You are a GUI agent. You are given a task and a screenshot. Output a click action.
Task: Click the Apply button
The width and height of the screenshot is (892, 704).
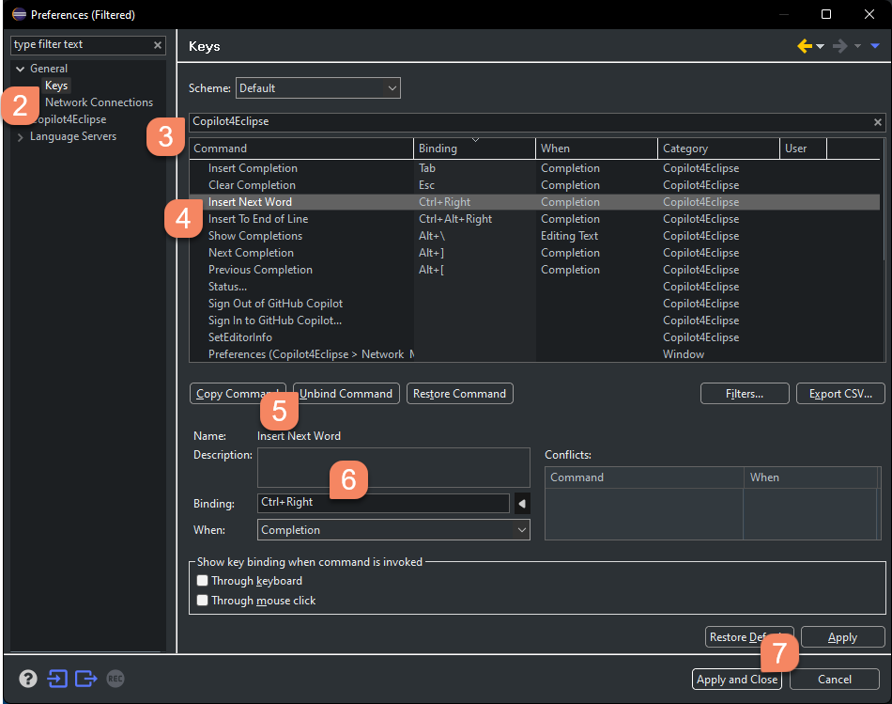[x=842, y=637]
